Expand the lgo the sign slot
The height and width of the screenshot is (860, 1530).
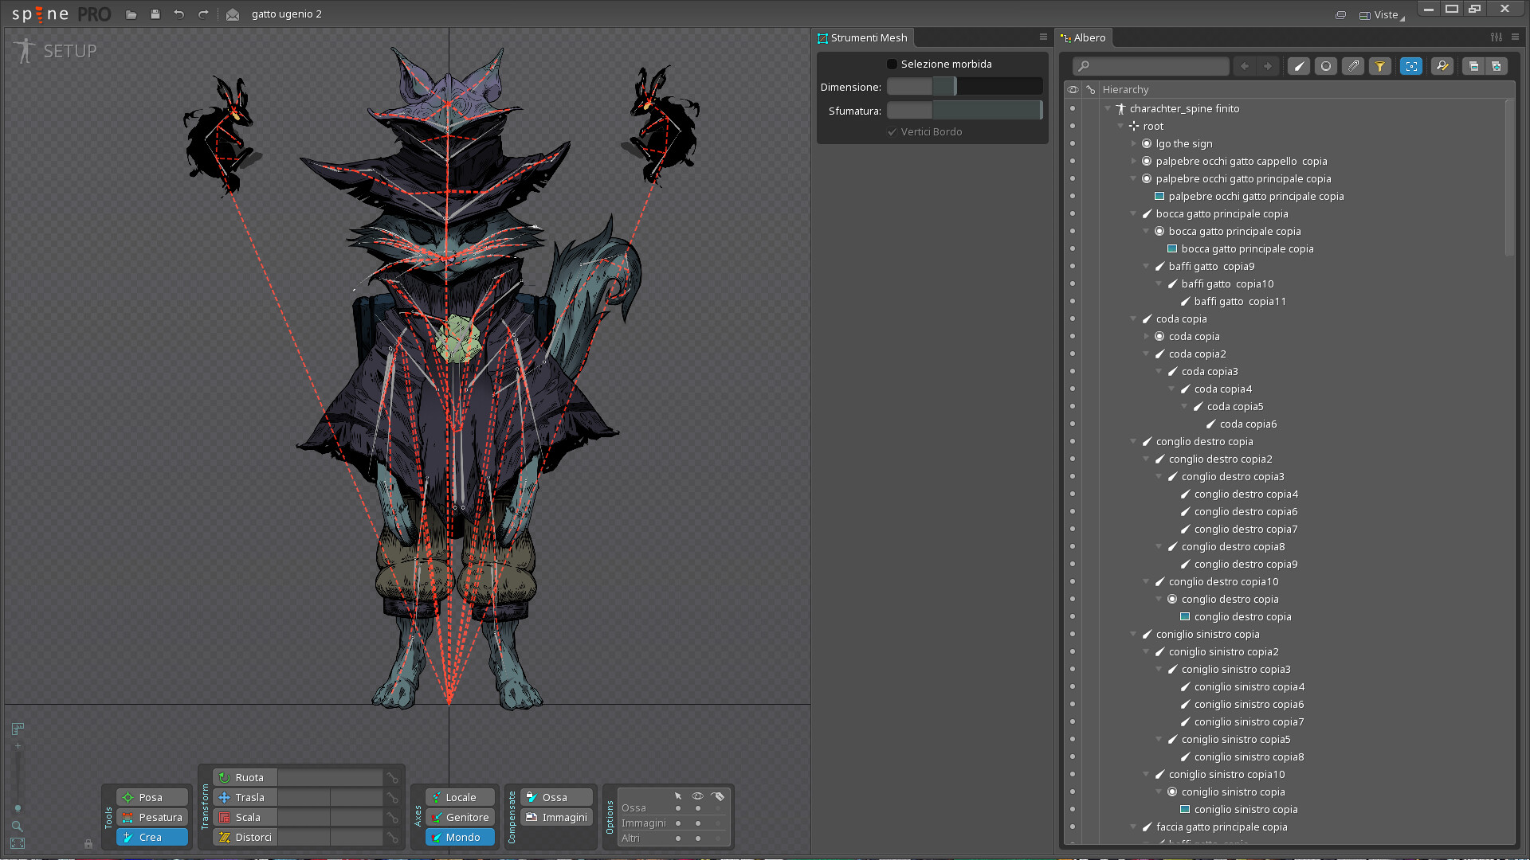point(1133,143)
